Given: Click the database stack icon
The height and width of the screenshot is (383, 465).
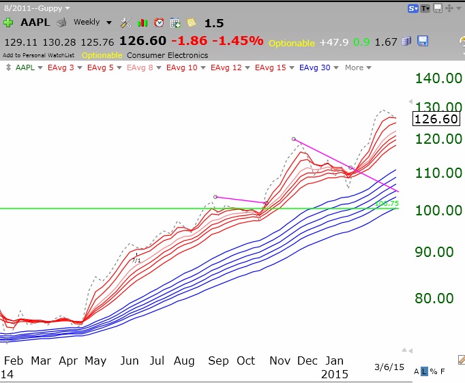Looking at the screenshot, I should click(x=406, y=41).
